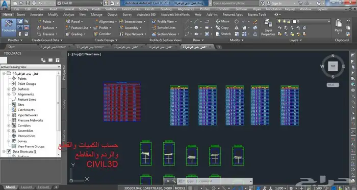The image size is (357, 190).
Task: Expand the Create Design panel dropdown
Action: (106, 40)
